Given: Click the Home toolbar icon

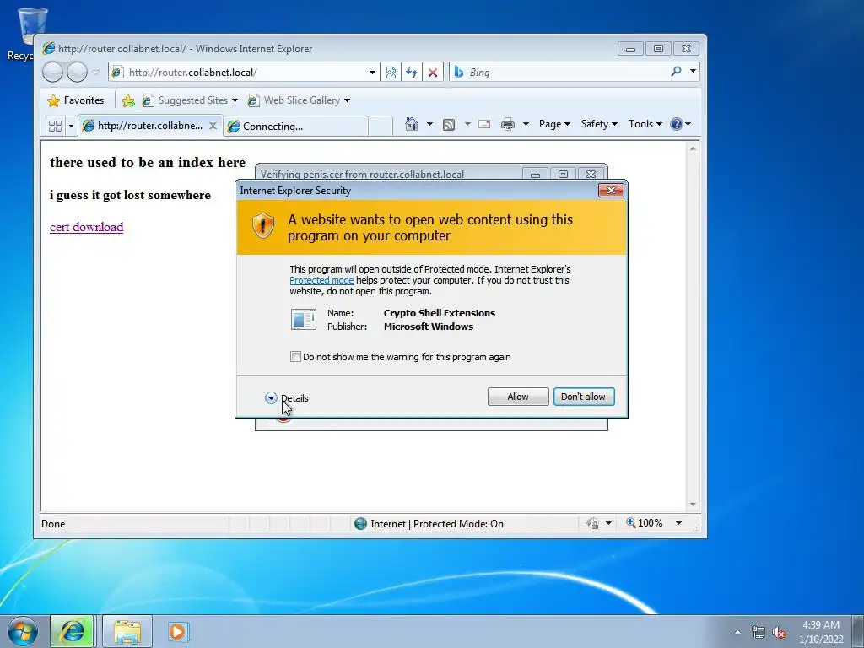Looking at the screenshot, I should tap(412, 124).
